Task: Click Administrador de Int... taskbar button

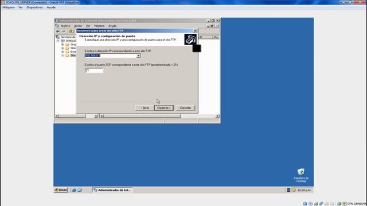Action: [x=112, y=190]
